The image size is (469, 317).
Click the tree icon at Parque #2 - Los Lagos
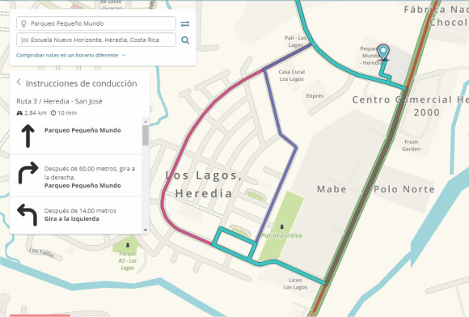pos(128,246)
